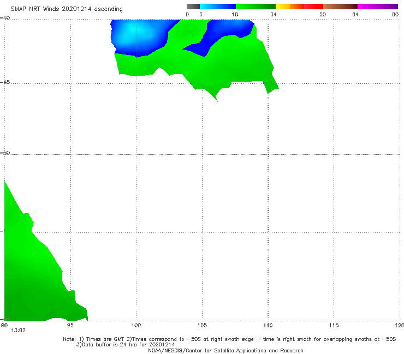Click the swath time stamp '13:02'
Screen dimensions: 404x354
coord(19,331)
